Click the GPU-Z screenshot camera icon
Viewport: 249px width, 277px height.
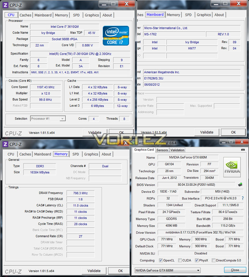point(243,150)
